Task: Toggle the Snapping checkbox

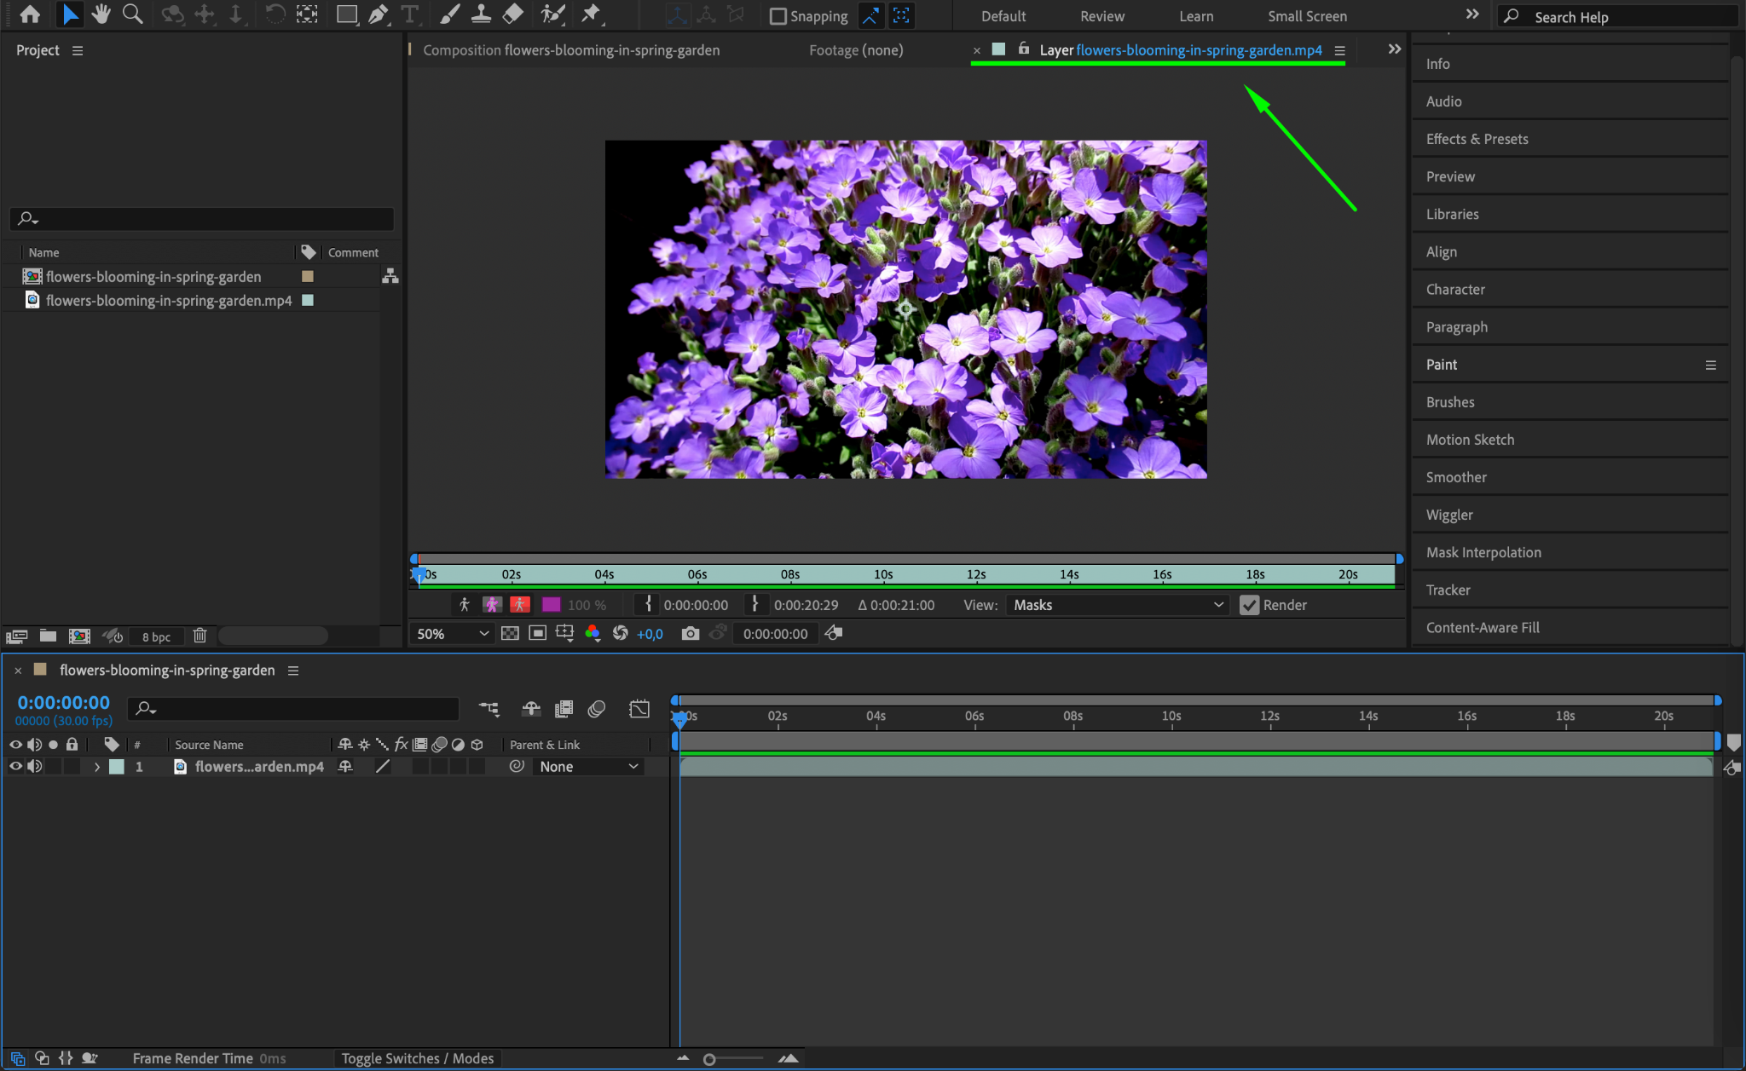Action: tap(778, 16)
